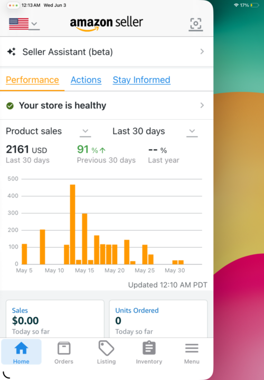Expand the Last 30 days range dropdown
The width and height of the screenshot is (264, 380).
[192, 131]
